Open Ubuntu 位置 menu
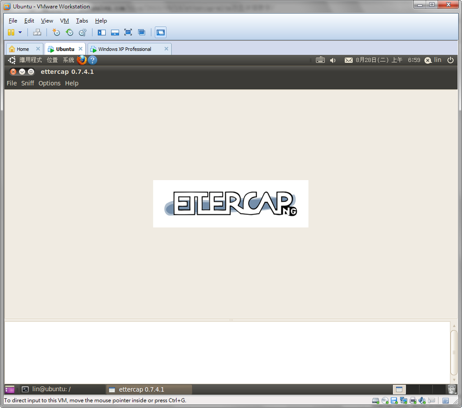The width and height of the screenshot is (462, 408). (x=52, y=60)
